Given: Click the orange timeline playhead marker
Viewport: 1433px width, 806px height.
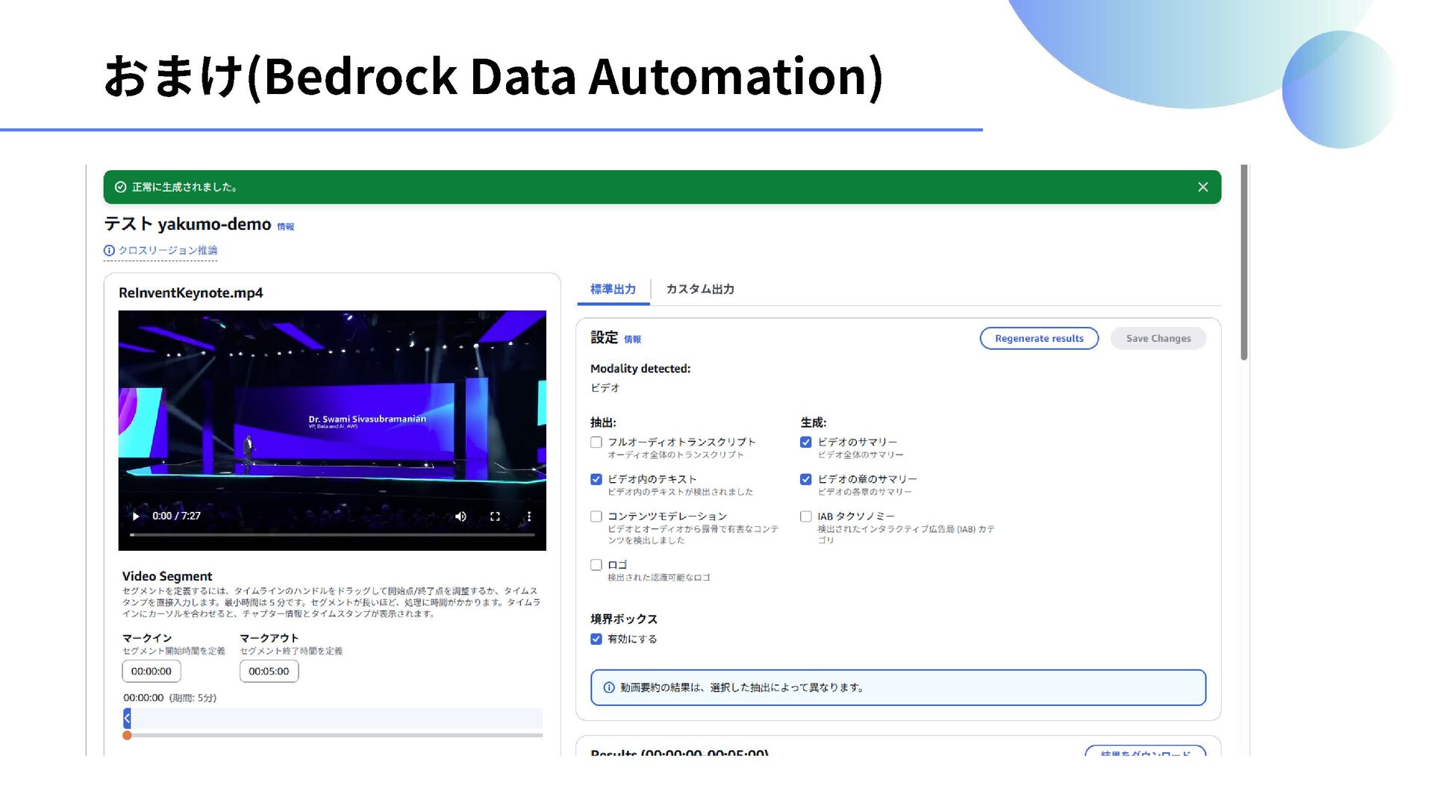Looking at the screenshot, I should click(x=127, y=736).
